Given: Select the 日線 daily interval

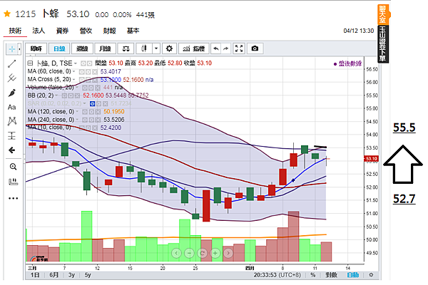Looking at the screenshot, I should click(59, 49).
